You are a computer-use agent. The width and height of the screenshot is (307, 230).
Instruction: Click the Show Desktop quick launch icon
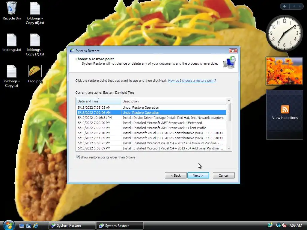[22, 226]
